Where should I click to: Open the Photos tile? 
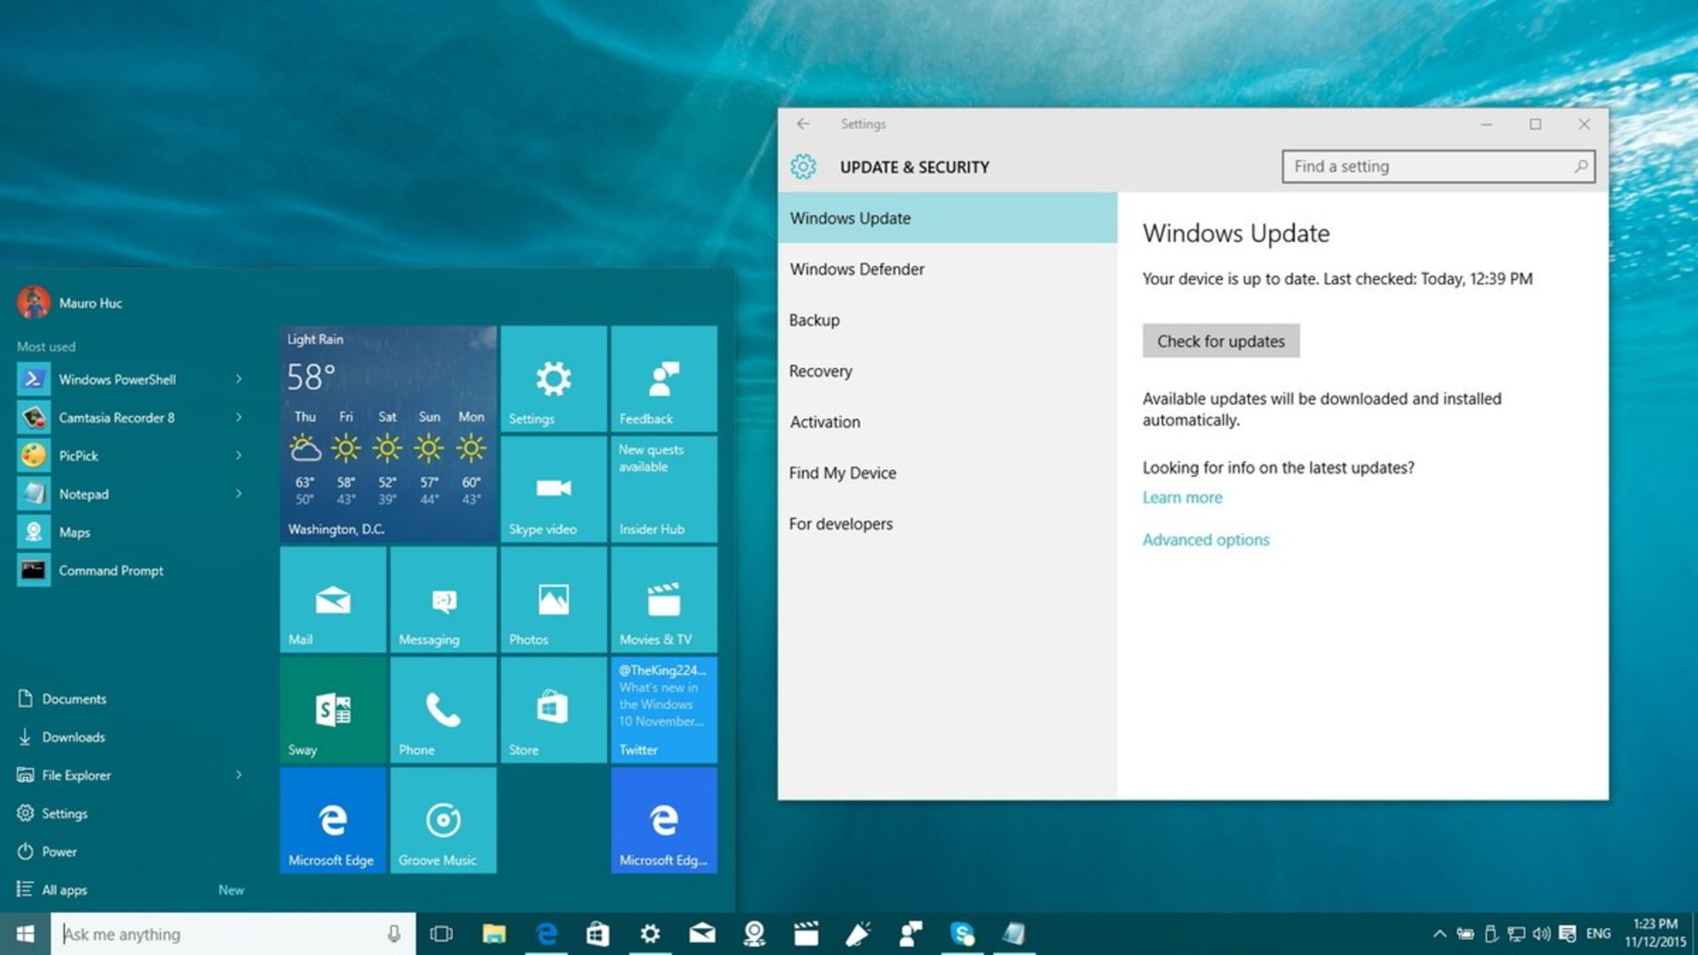click(553, 600)
